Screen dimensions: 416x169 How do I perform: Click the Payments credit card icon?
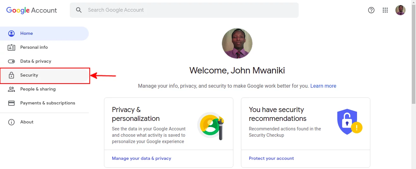tap(11, 103)
